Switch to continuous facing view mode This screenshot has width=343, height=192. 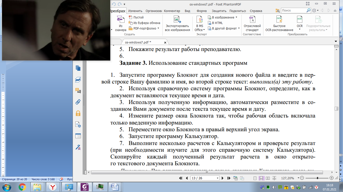point(274,178)
